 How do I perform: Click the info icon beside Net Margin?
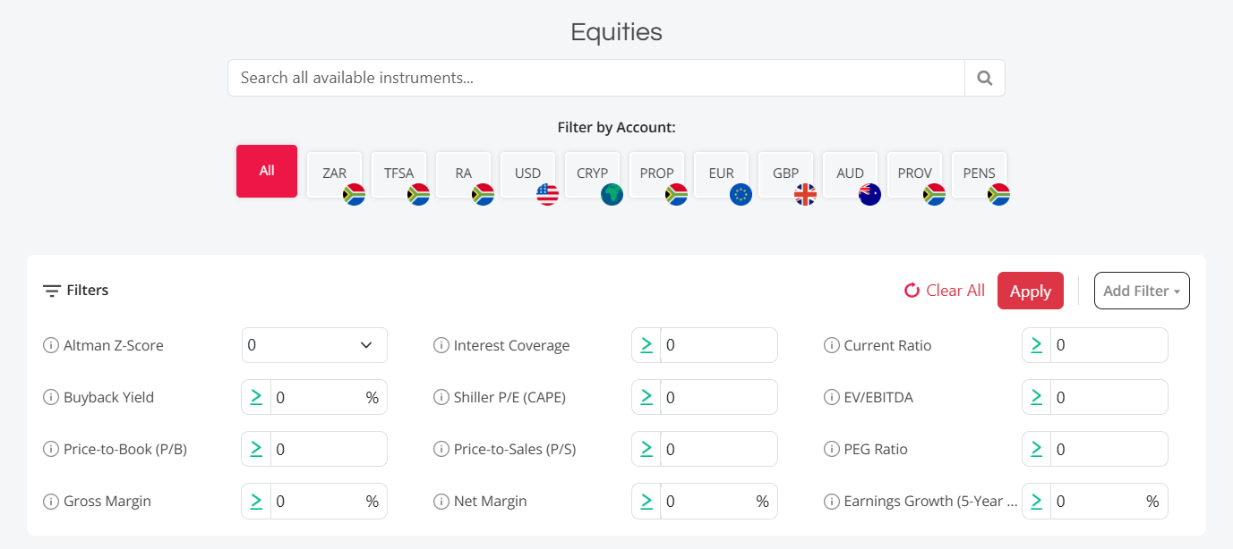pos(441,501)
